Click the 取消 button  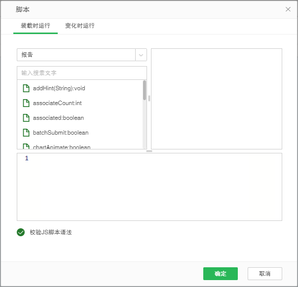pyautogui.click(x=265, y=274)
